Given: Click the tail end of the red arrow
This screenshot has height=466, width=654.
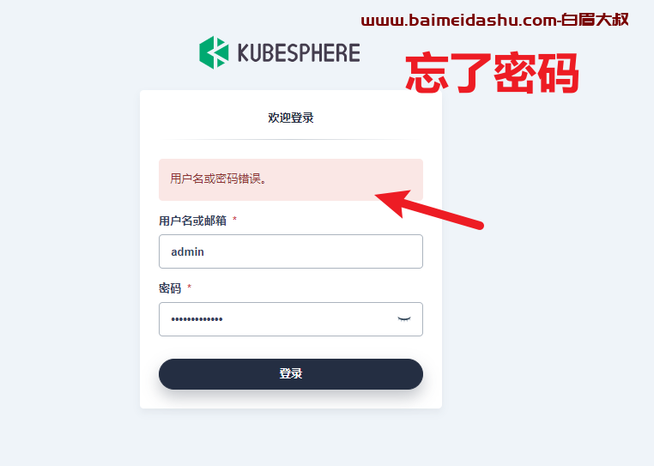Looking at the screenshot, I should [x=478, y=226].
